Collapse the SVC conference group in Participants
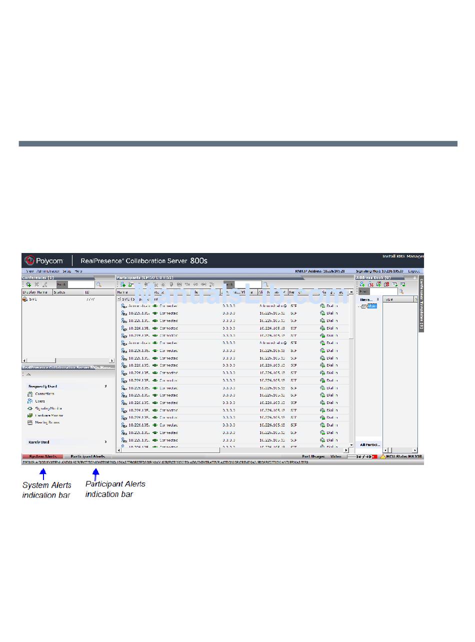475x642 pixels. pos(119,299)
